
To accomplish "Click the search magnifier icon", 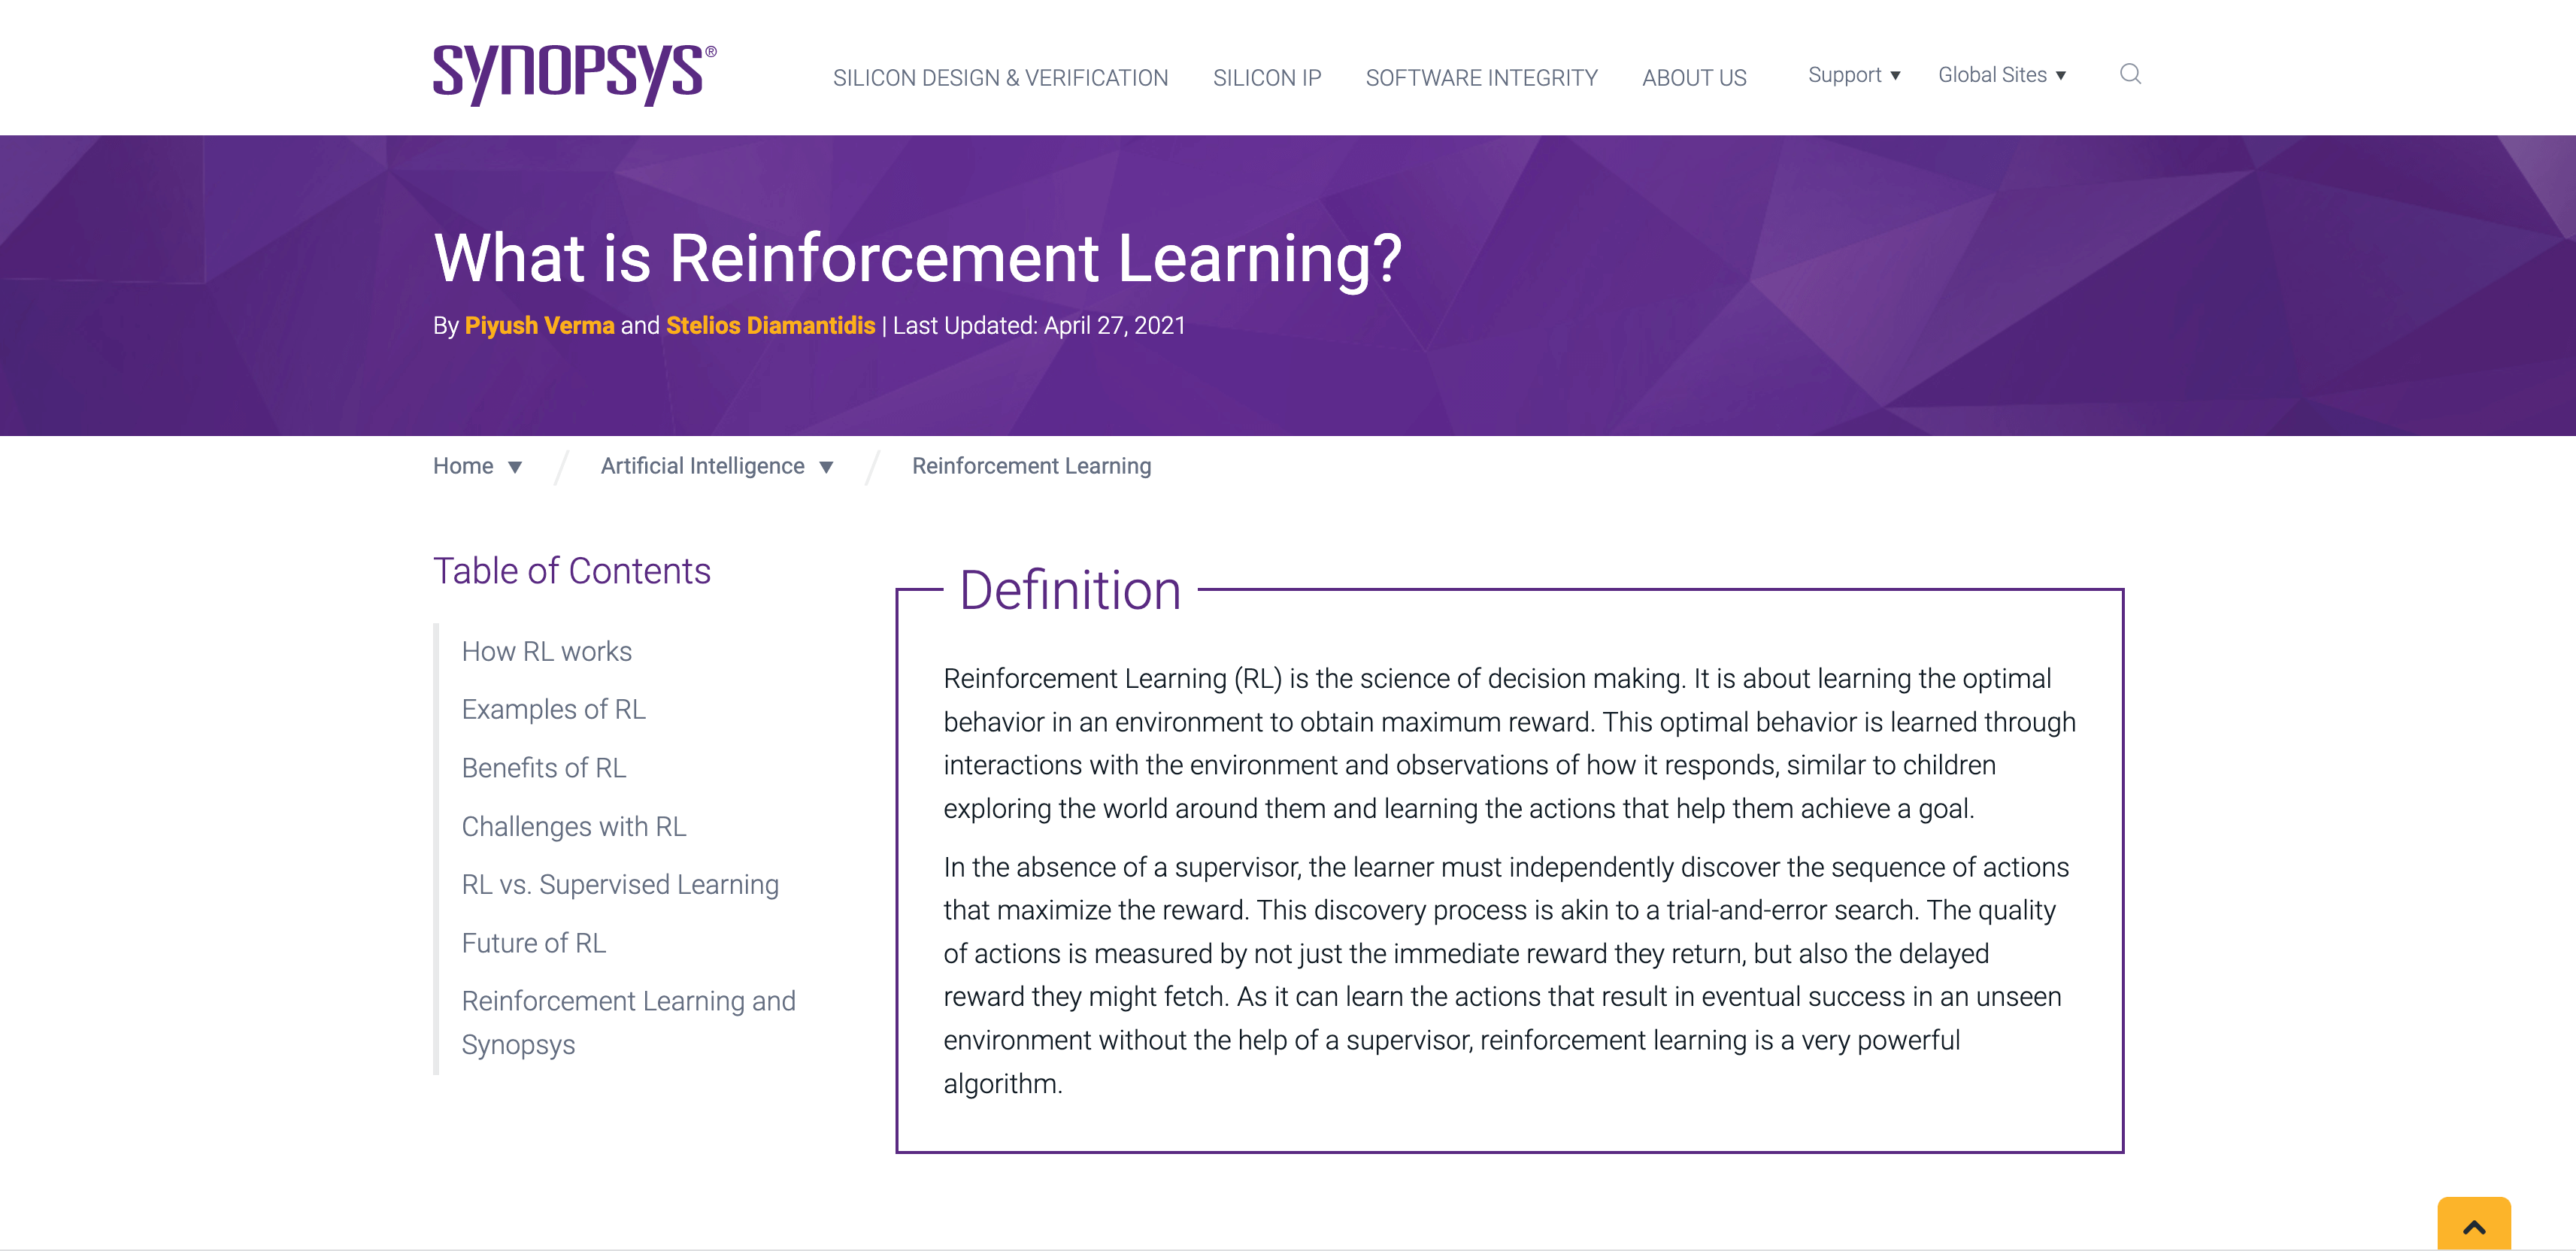I will click(x=2130, y=74).
